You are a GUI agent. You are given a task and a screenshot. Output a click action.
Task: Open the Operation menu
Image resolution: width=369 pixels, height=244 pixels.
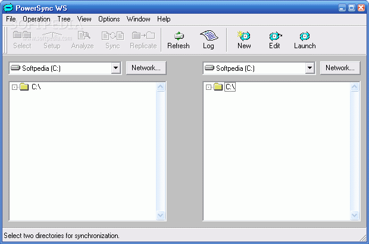coord(36,19)
